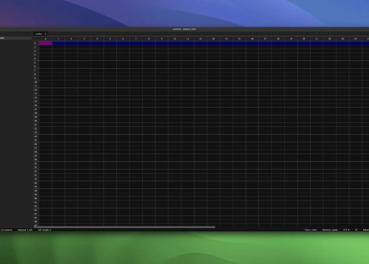Open the UTF-8 encoding selector

[346, 230]
